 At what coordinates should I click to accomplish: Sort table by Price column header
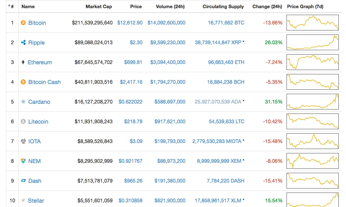coord(136,7)
